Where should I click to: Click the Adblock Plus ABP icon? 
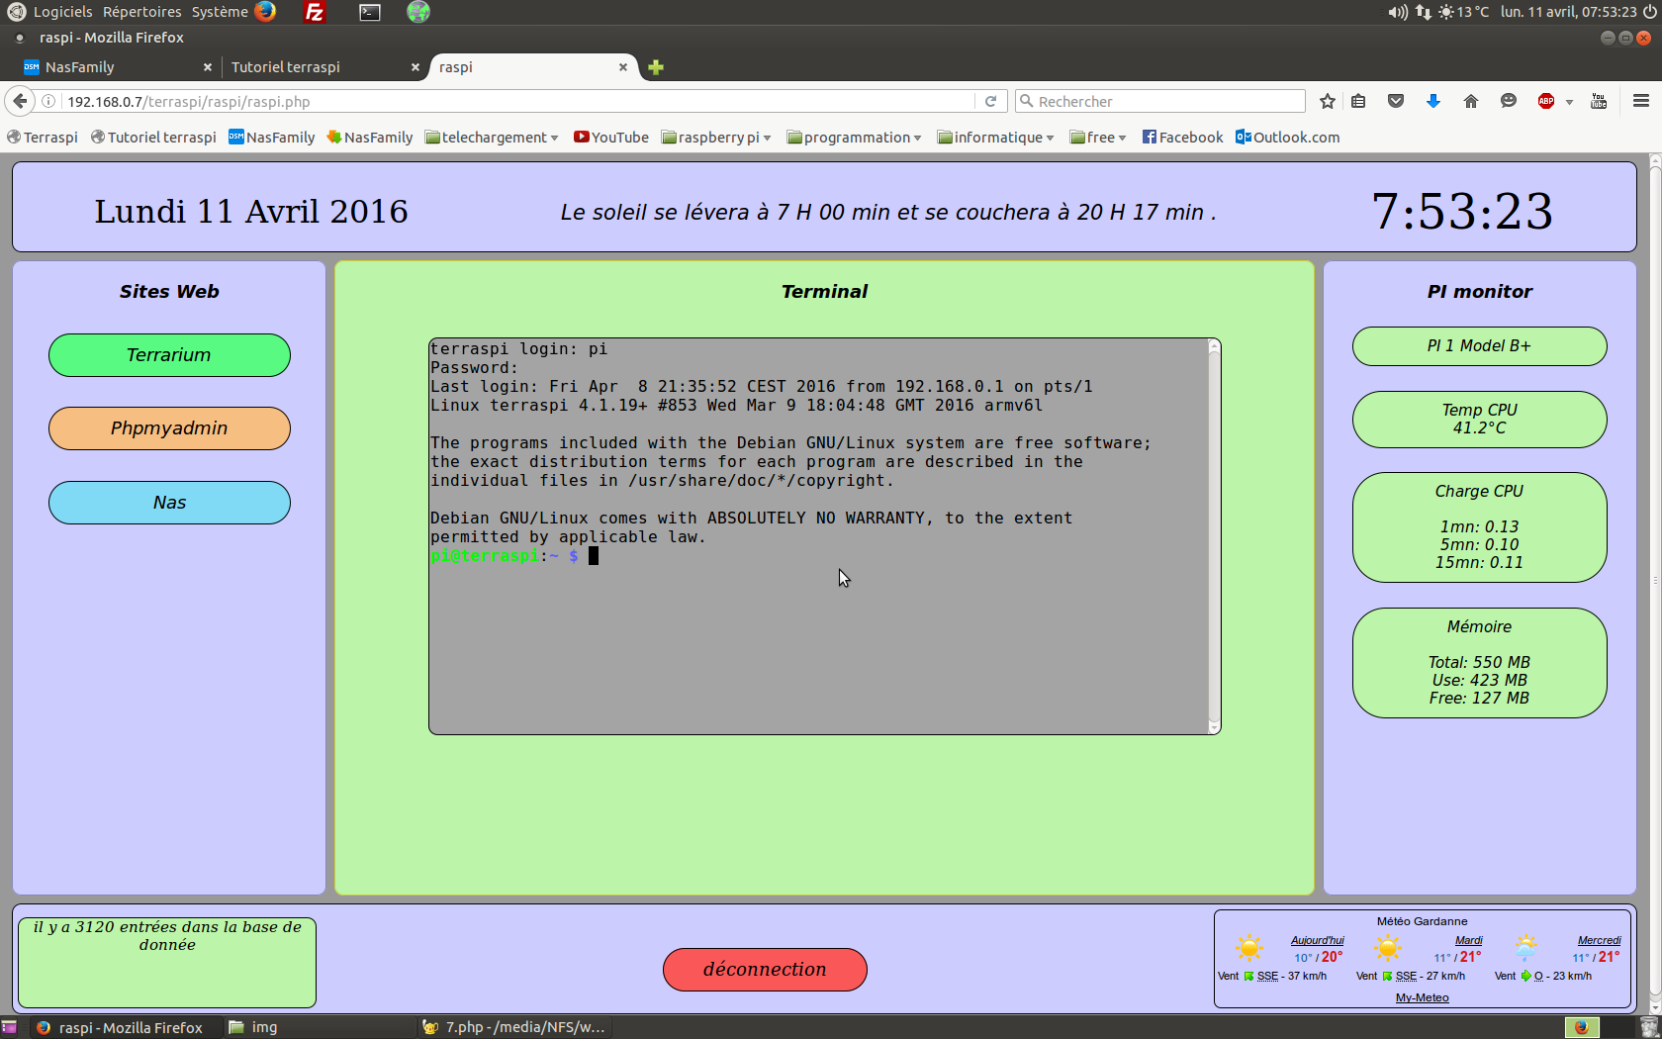click(1545, 101)
